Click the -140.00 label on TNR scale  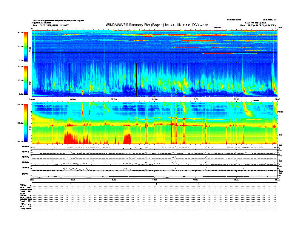[x=20, y=123]
